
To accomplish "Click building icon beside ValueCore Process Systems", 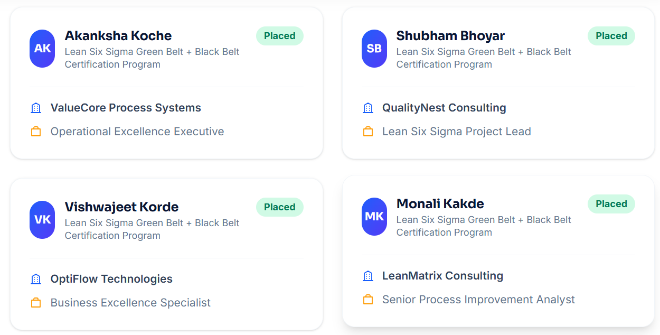I will pyautogui.click(x=36, y=108).
